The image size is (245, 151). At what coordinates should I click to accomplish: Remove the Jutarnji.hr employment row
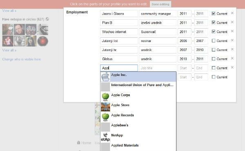click(x=232, y=49)
